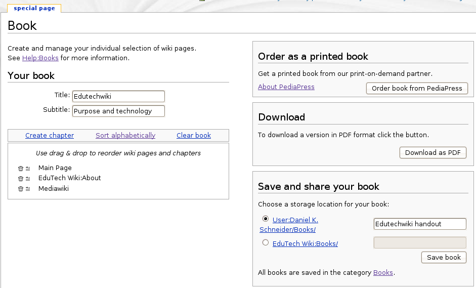Remove Mediawiki using its trash icon
The image size is (476, 288).
21,189
